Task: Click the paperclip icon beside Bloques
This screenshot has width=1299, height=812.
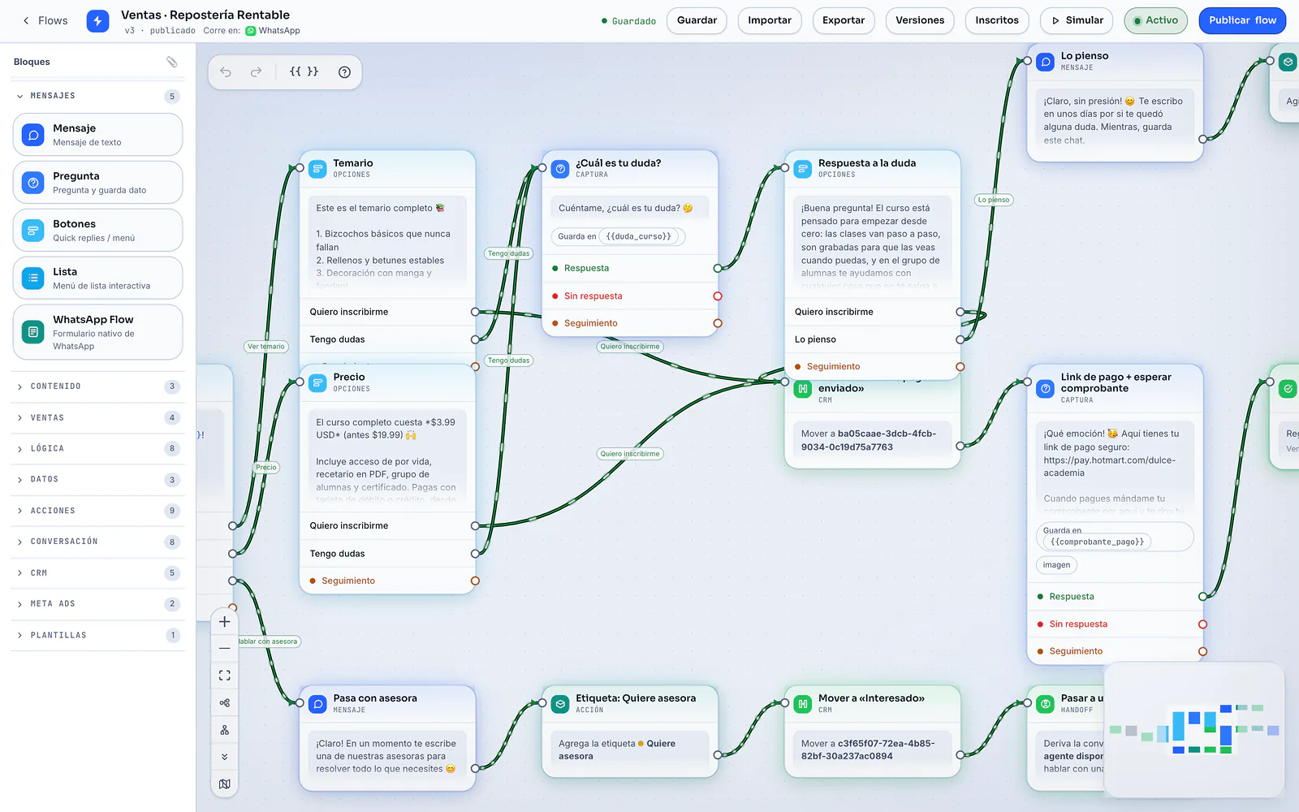Action: (172, 62)
